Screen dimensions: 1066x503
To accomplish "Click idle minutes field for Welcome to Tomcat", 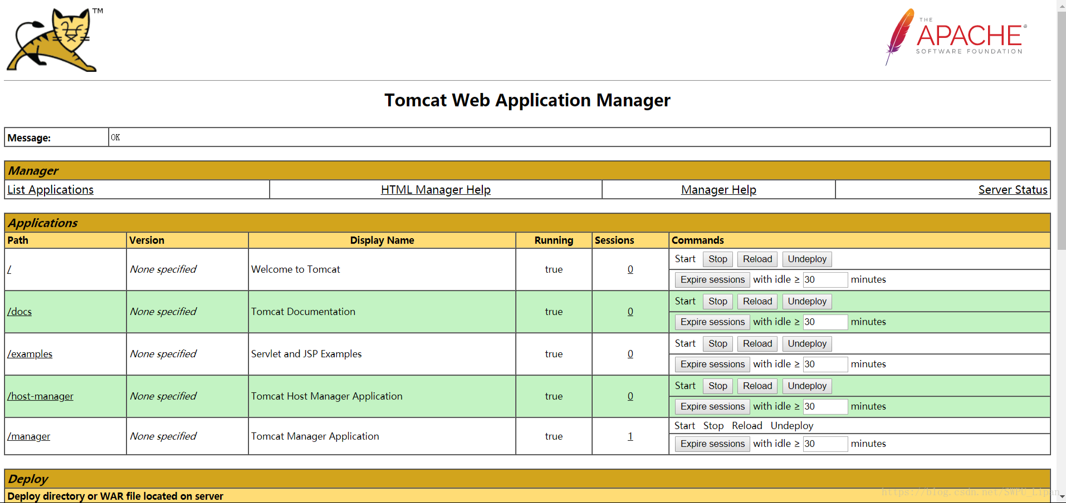I will tap(825, 280).
